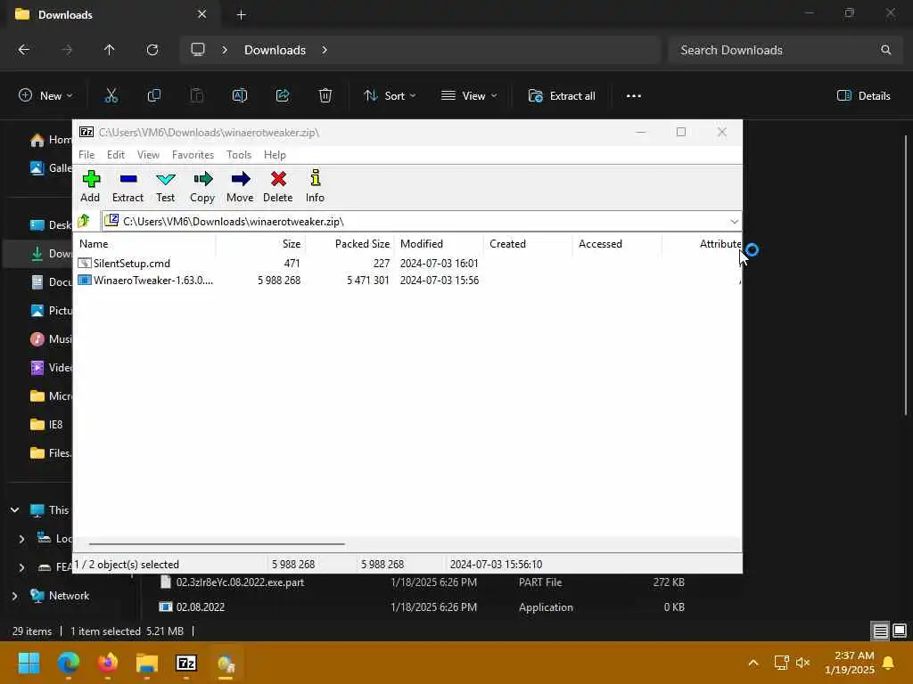Open the IE8 folder in Explorer sidebar
Screen dimensions: 913x684
point(48,425)
